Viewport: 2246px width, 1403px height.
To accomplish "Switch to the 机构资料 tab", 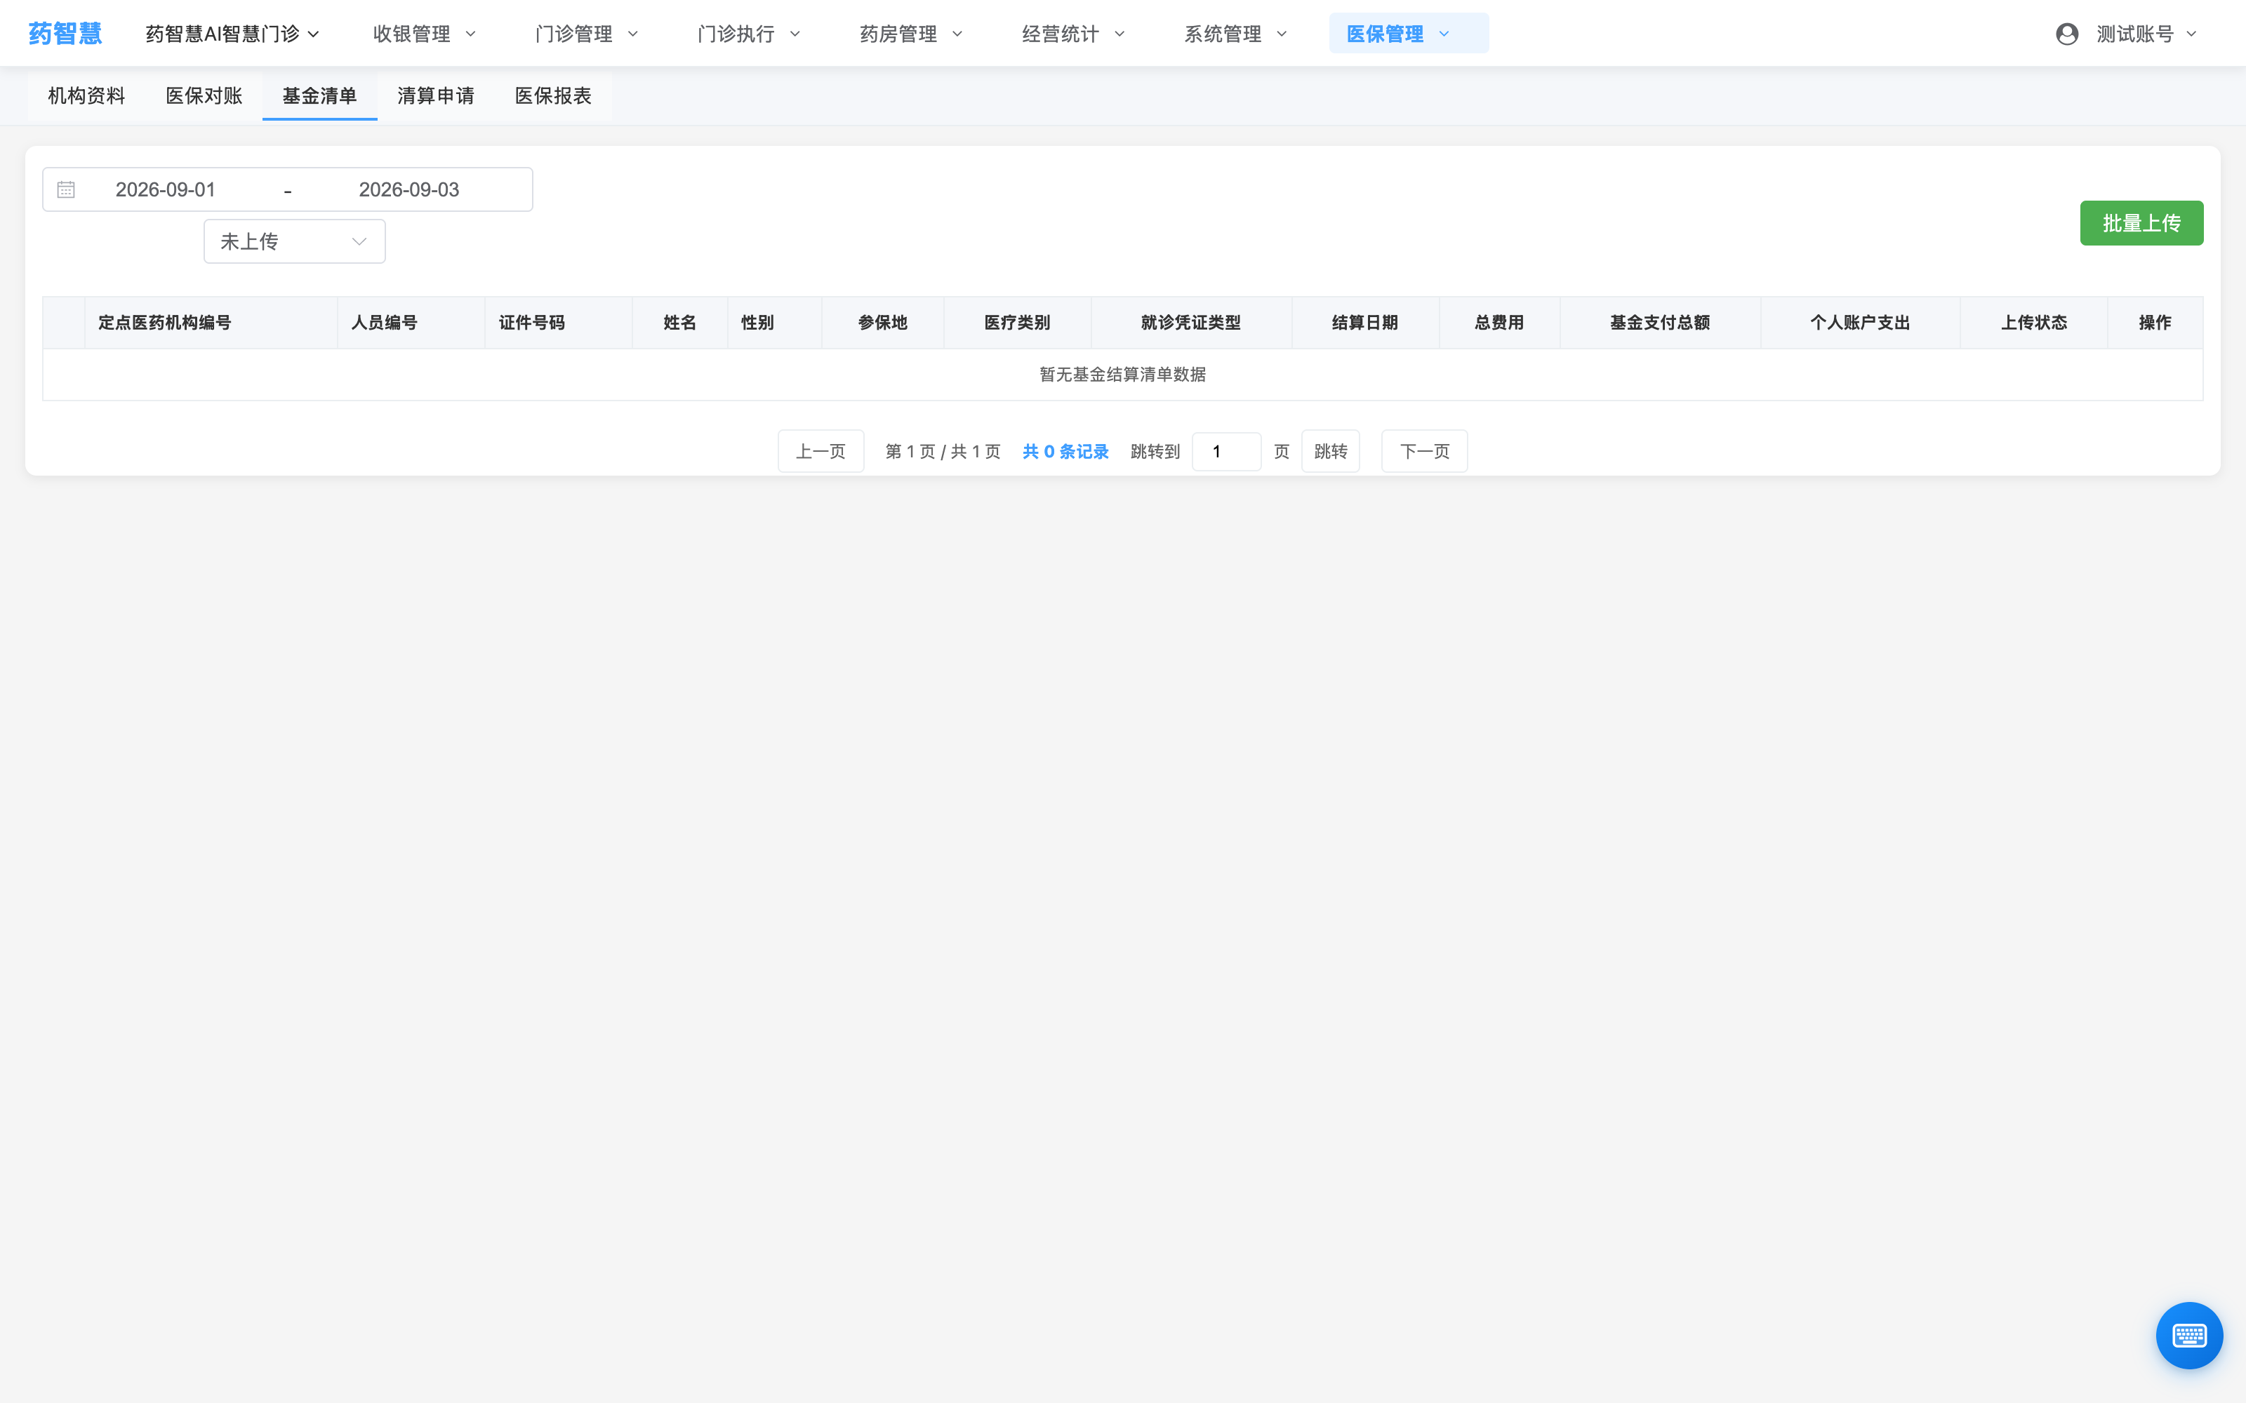I will [x=86, y=95].
